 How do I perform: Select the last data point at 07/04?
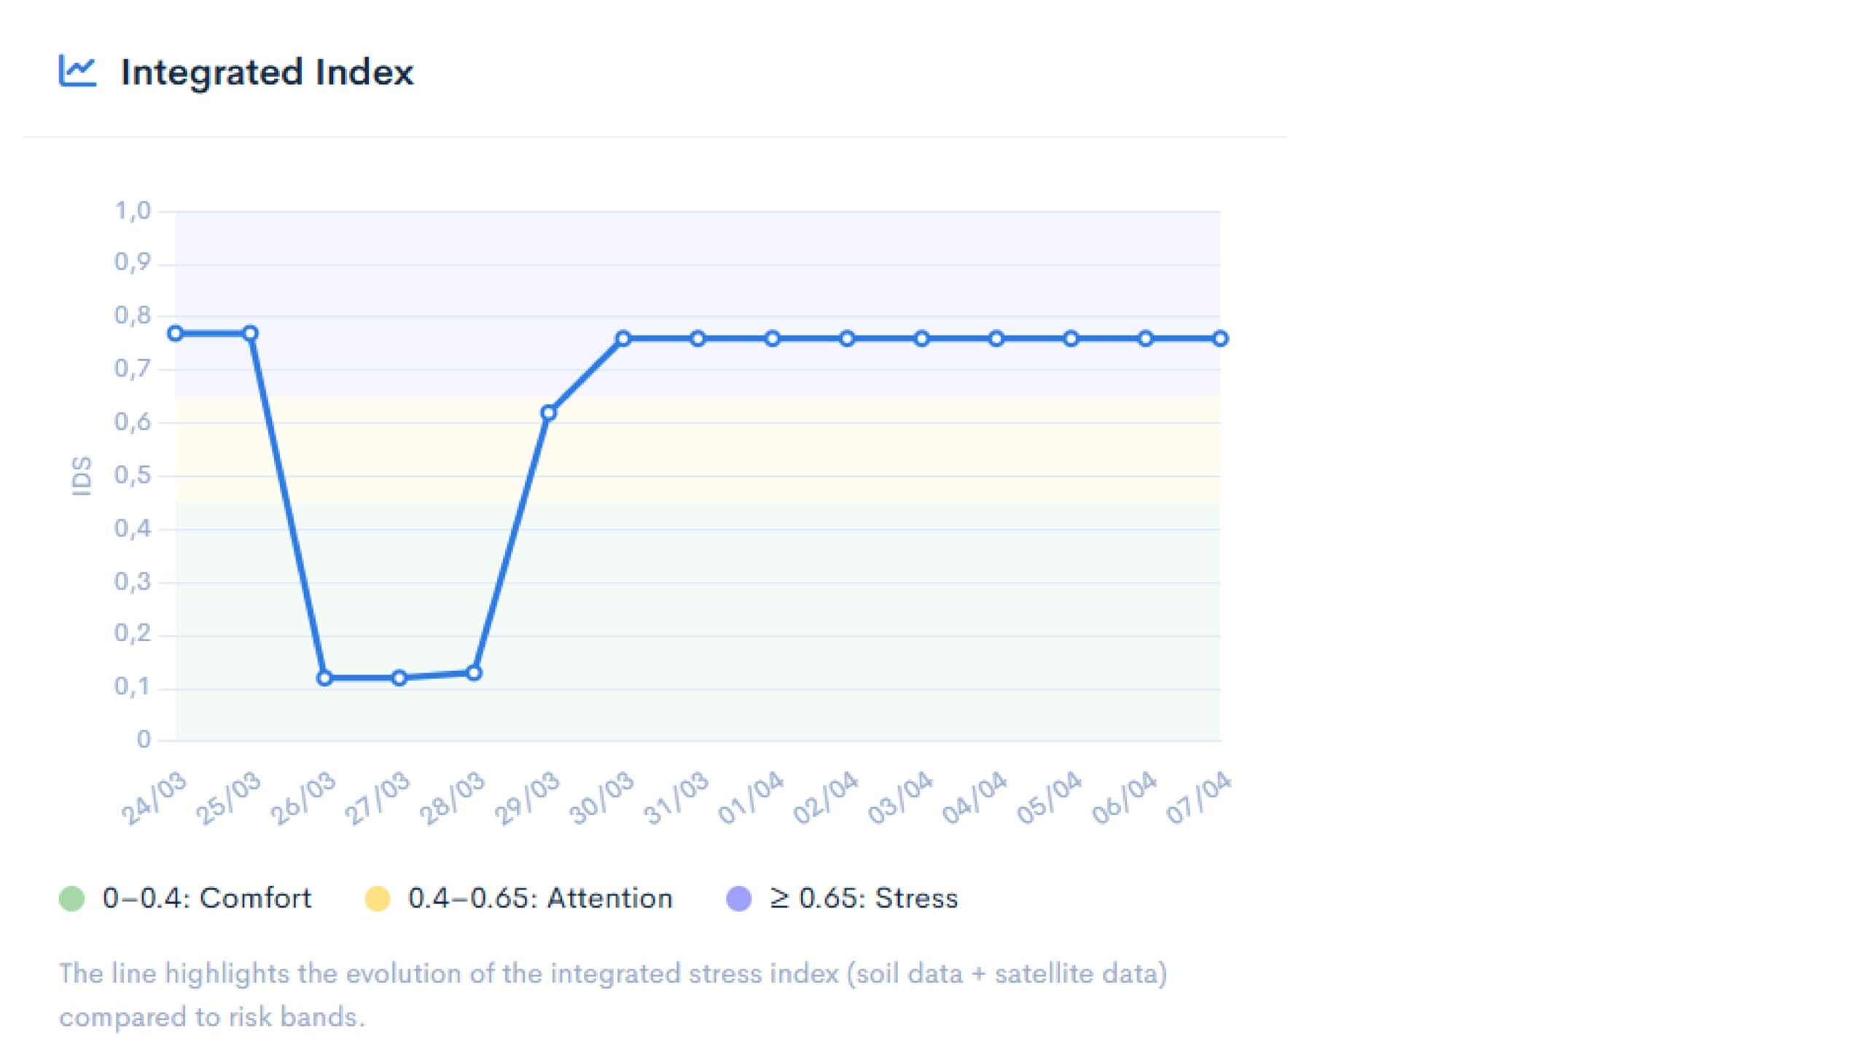1220,339
